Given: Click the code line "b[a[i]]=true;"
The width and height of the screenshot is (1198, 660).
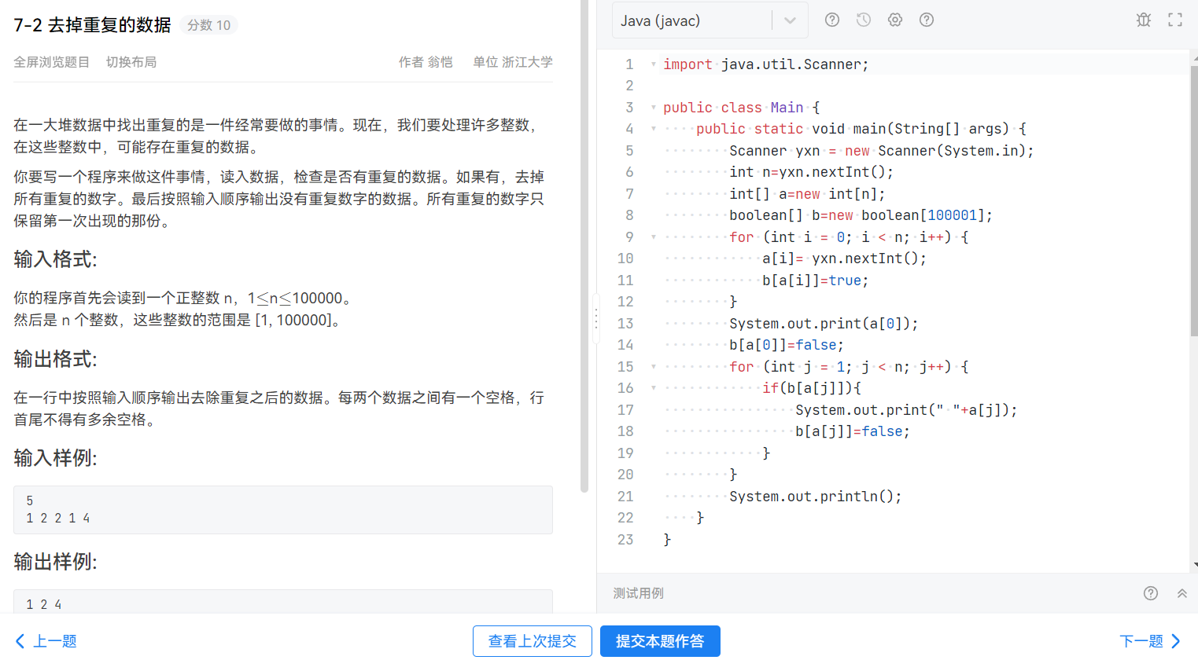Looking at the screenshot, I should tap(815, 280).
